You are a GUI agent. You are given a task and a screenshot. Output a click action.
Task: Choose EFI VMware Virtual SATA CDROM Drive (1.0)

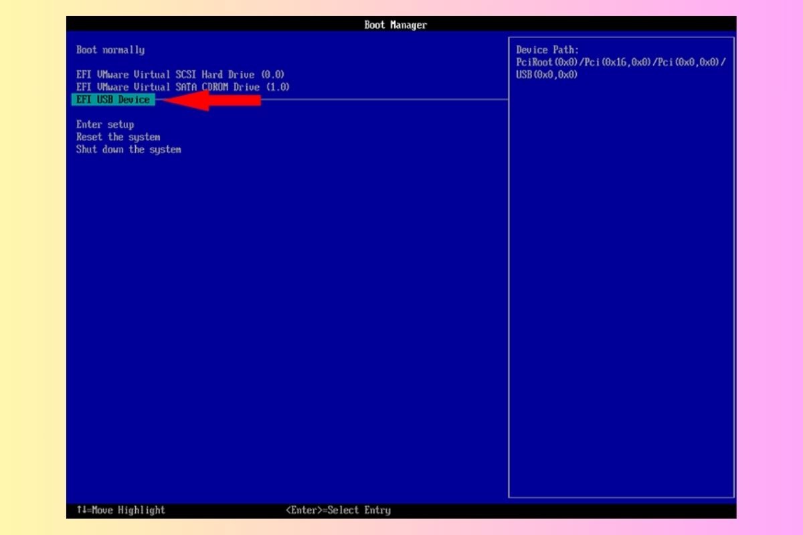(183, 87)
